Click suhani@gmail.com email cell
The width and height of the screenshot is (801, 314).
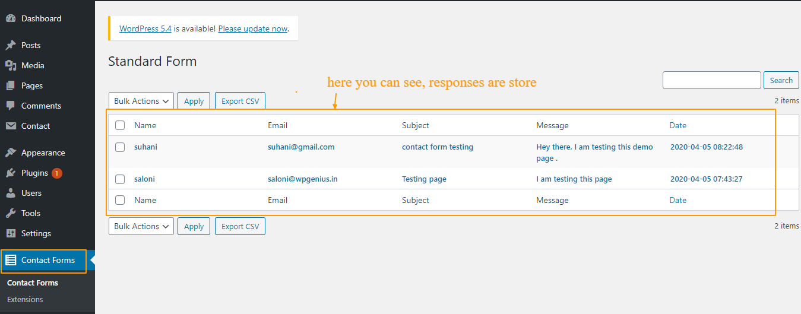point(301,147)
